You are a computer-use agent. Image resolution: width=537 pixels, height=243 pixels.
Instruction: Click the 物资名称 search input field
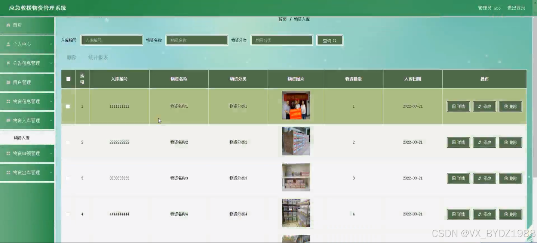coord(197,40)
